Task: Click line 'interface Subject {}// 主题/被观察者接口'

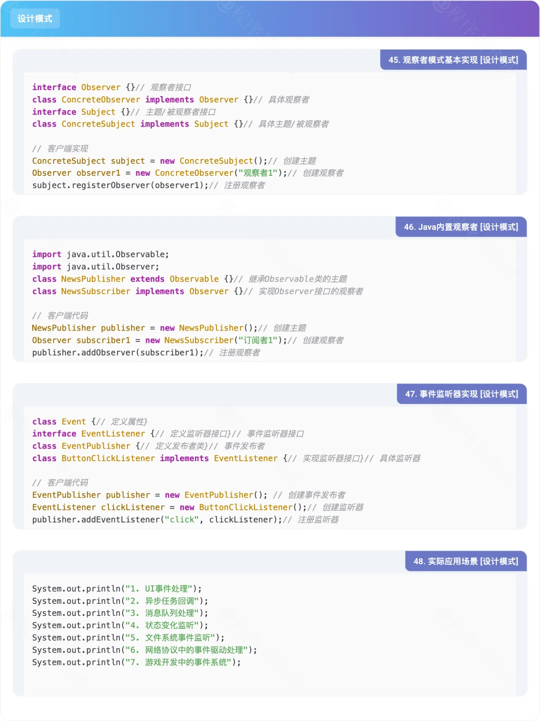Action: click(124, 112)
